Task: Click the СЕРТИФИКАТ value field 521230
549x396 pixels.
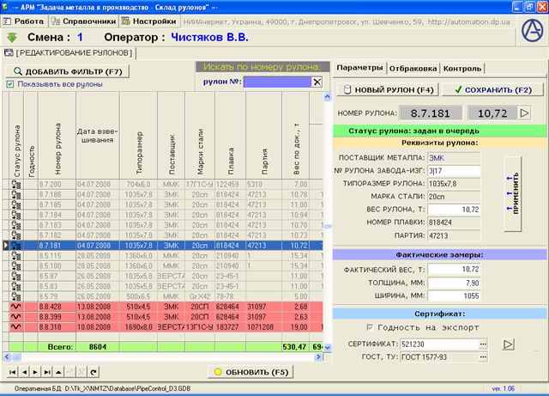Action: coord(439,344)
